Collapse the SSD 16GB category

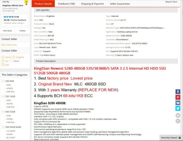coord(3,96)
